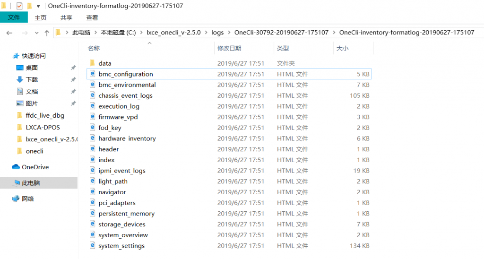484x259 pixels.
Task: Click the light_path file icon
Action: (x=92, y=181)
